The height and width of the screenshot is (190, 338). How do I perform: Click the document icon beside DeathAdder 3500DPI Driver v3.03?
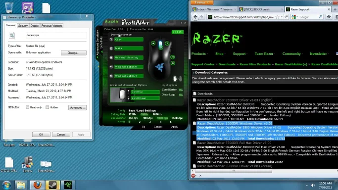tap(194, 100)
